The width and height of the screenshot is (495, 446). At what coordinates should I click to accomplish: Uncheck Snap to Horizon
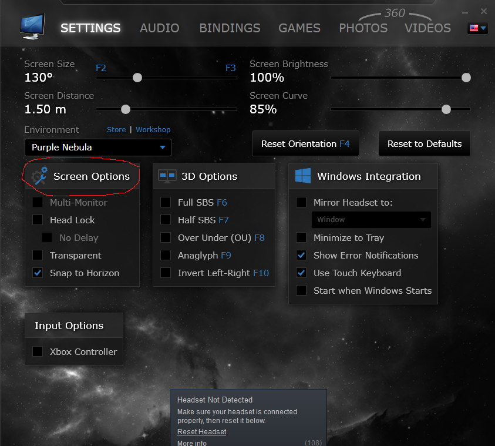pos(38,273)
